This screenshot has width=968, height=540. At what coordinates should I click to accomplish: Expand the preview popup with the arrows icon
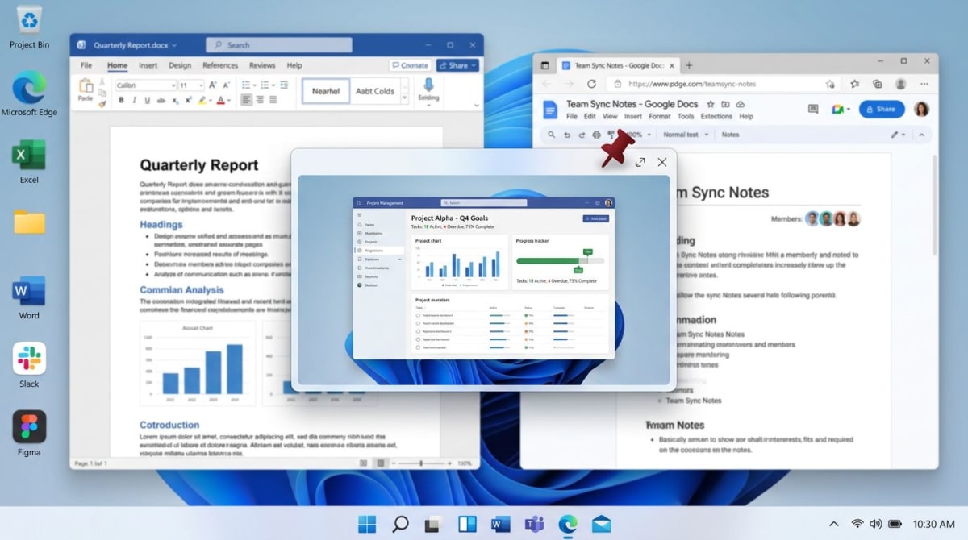[x=640, y=162]
